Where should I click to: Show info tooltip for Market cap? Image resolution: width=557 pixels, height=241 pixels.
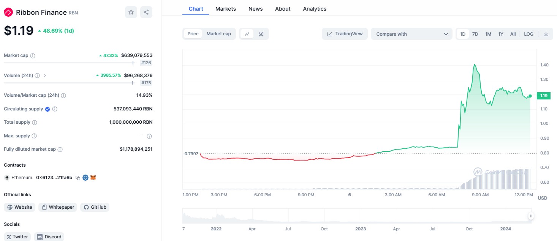[x=33, y=55]
